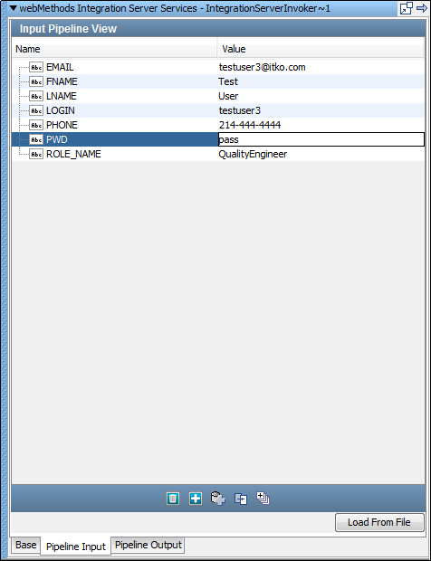
Task: Click the Name column header
Action: pyautogui.click(x=114, y=49)
